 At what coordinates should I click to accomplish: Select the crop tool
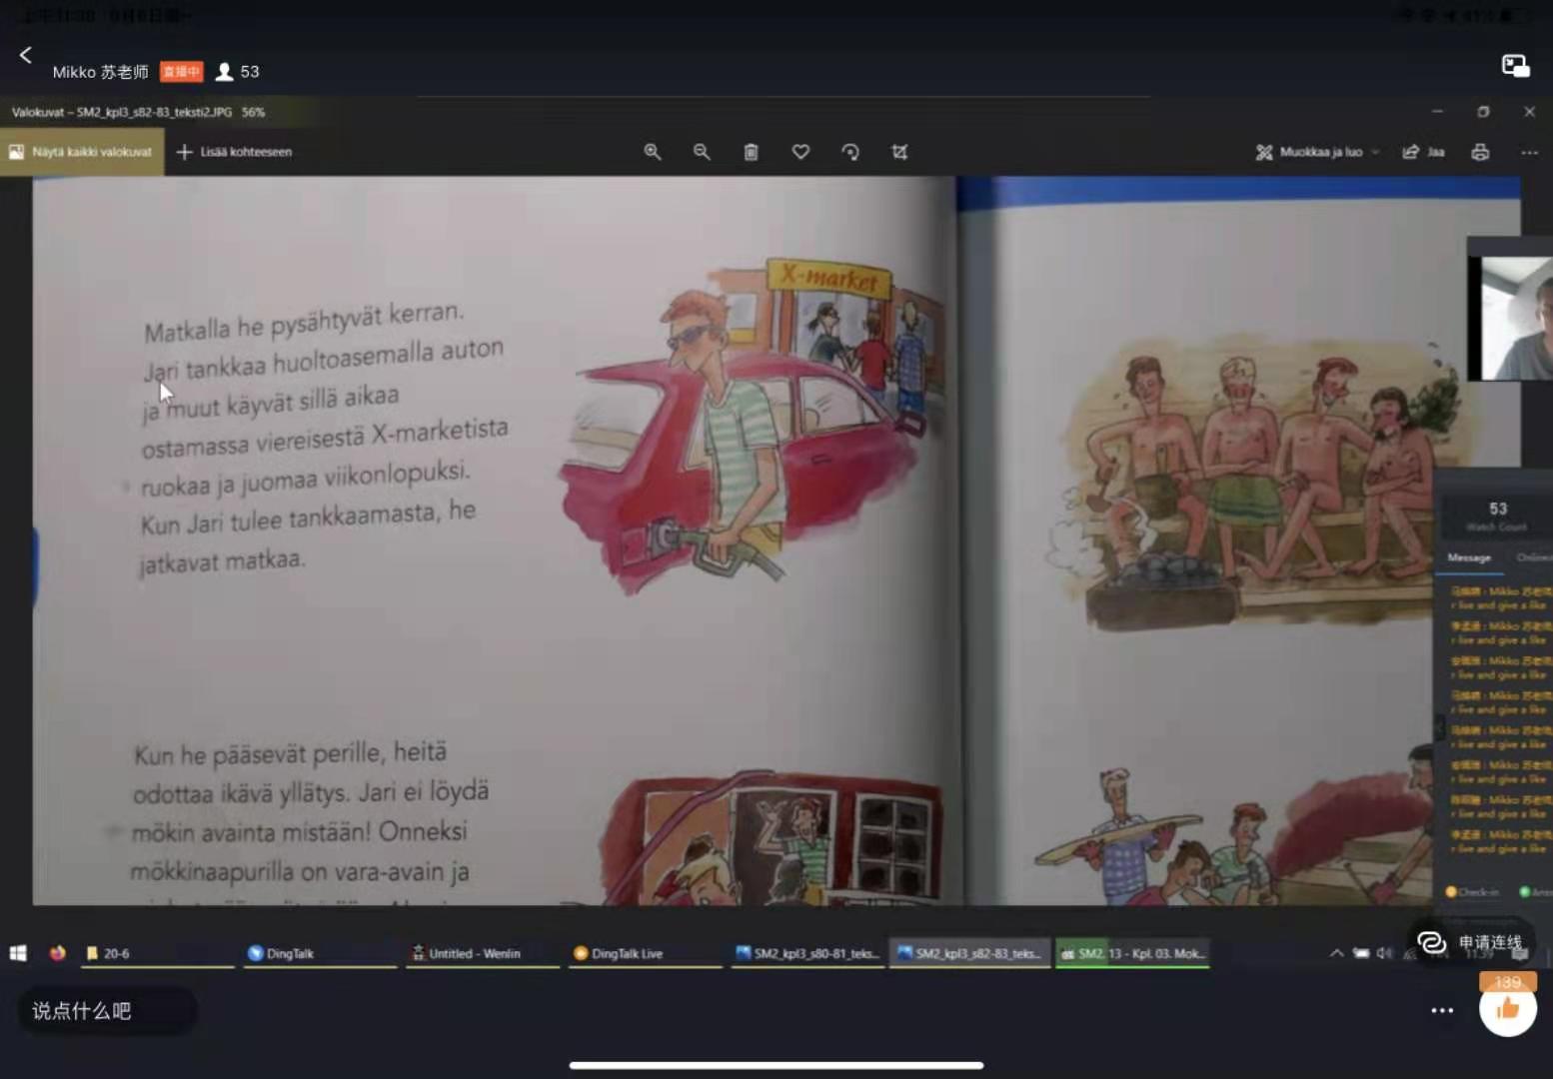[899, 152]
